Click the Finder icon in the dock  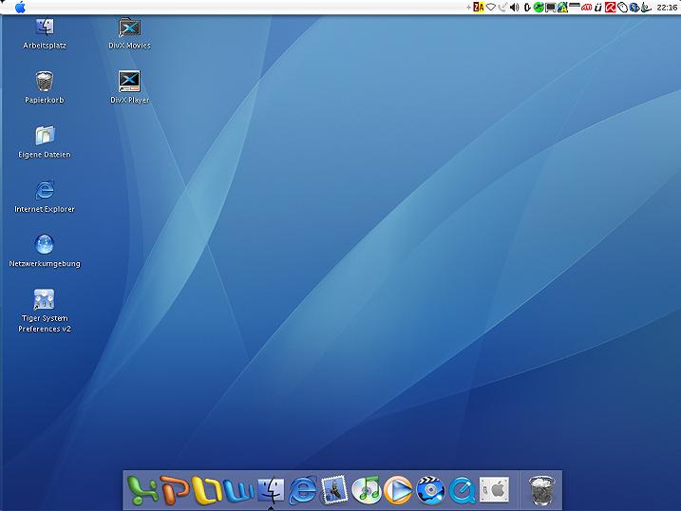[271, 489]
